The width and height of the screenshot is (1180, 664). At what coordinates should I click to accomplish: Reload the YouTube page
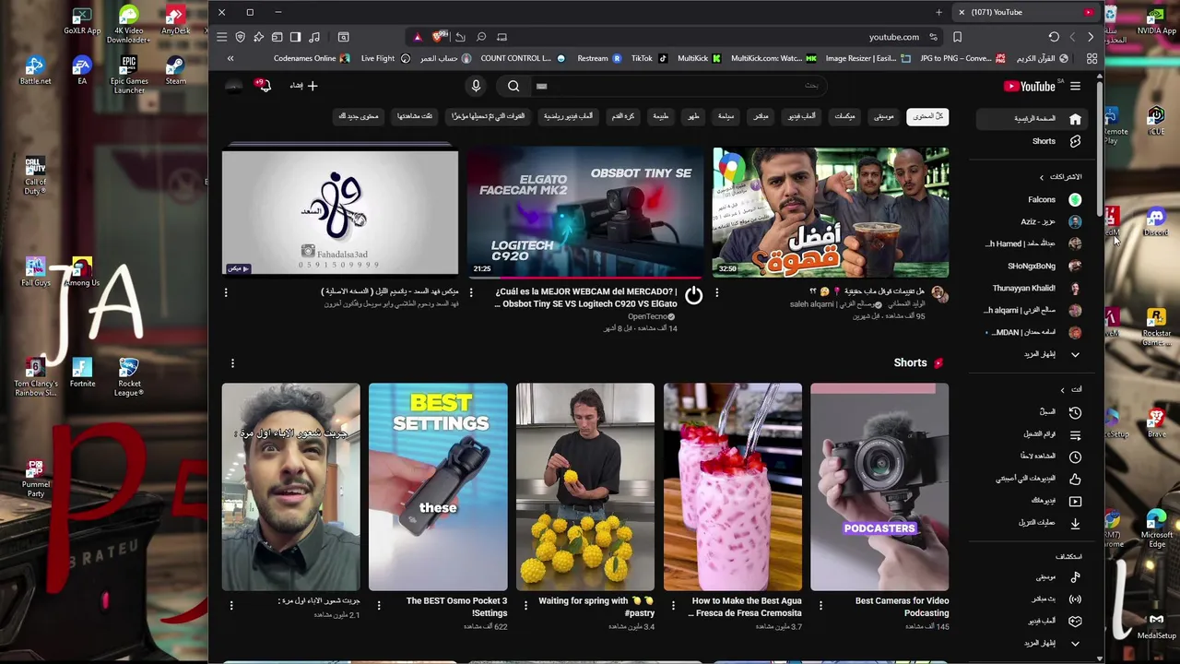[1054, 37]
